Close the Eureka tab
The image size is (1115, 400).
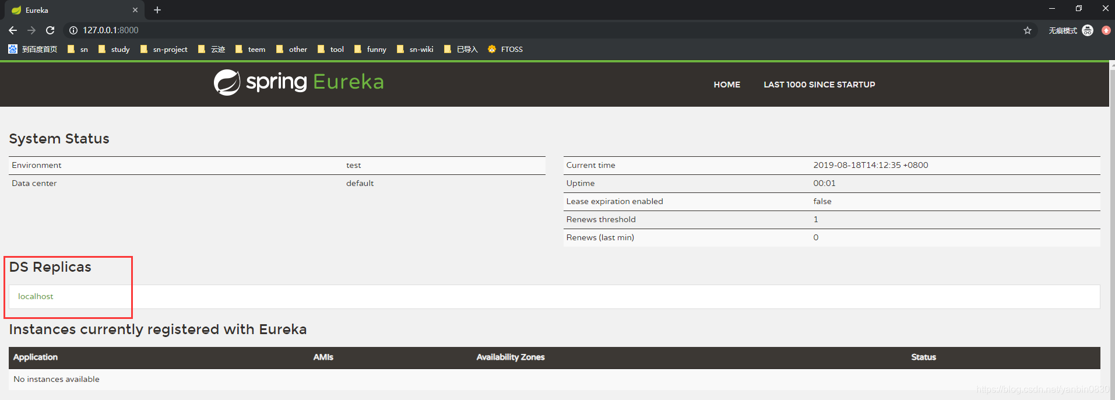click(x=135, y=10)
